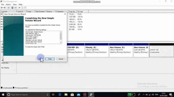Open the View menu
Image resolution: width=174 pixels, height=97 pixels.
tap(15, 5)
